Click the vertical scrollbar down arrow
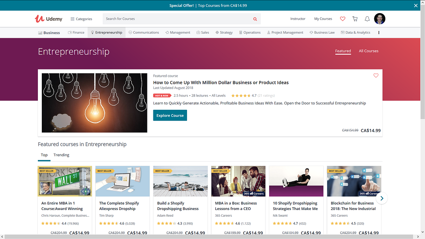 422,232
